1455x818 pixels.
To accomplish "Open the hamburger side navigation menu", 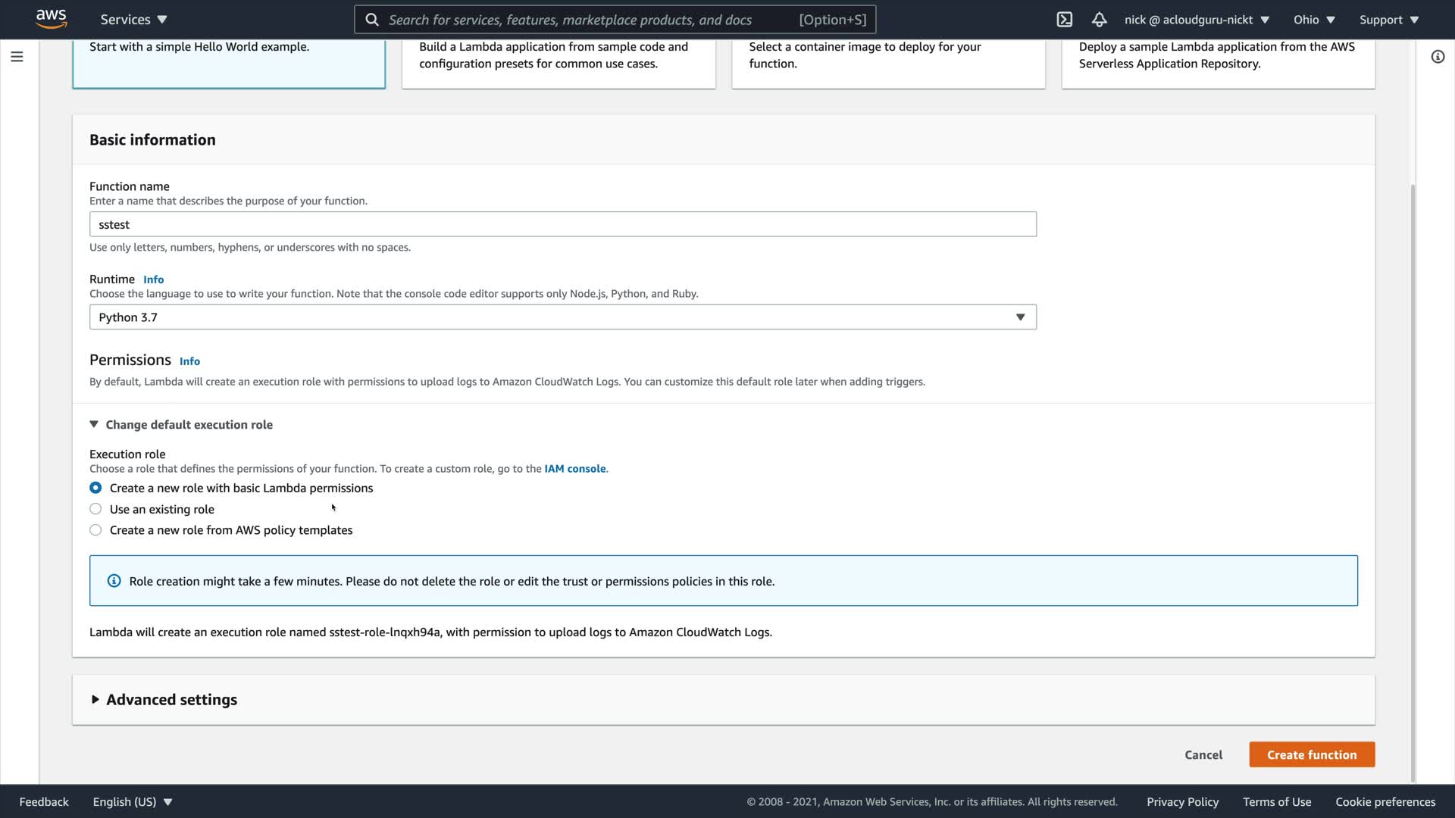I will tap(17, 57).
